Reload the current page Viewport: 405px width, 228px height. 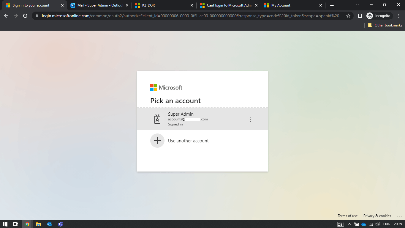[x=25, y=16]
